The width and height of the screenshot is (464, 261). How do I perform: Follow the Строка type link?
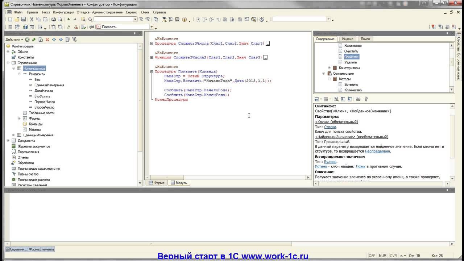tap(330, 127)
